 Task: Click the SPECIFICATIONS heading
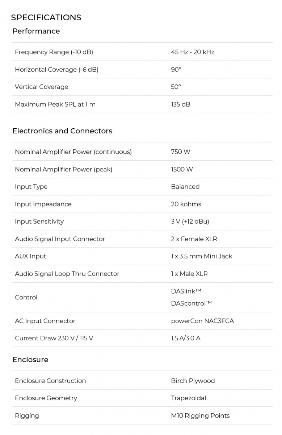(46, 17)
